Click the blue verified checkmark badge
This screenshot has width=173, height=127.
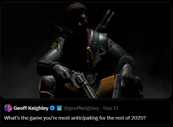click(x=52, y=108)
